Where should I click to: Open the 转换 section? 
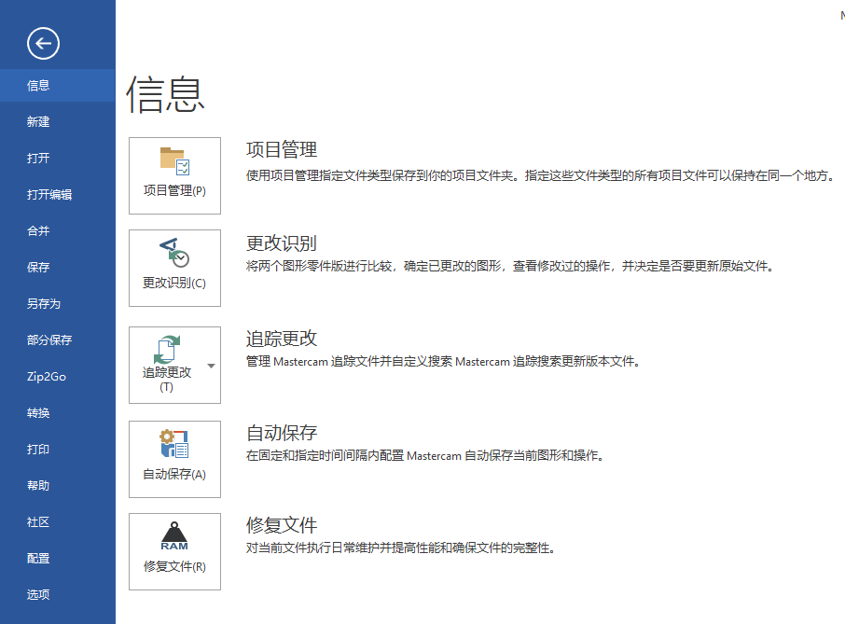[x=37, y=412]
